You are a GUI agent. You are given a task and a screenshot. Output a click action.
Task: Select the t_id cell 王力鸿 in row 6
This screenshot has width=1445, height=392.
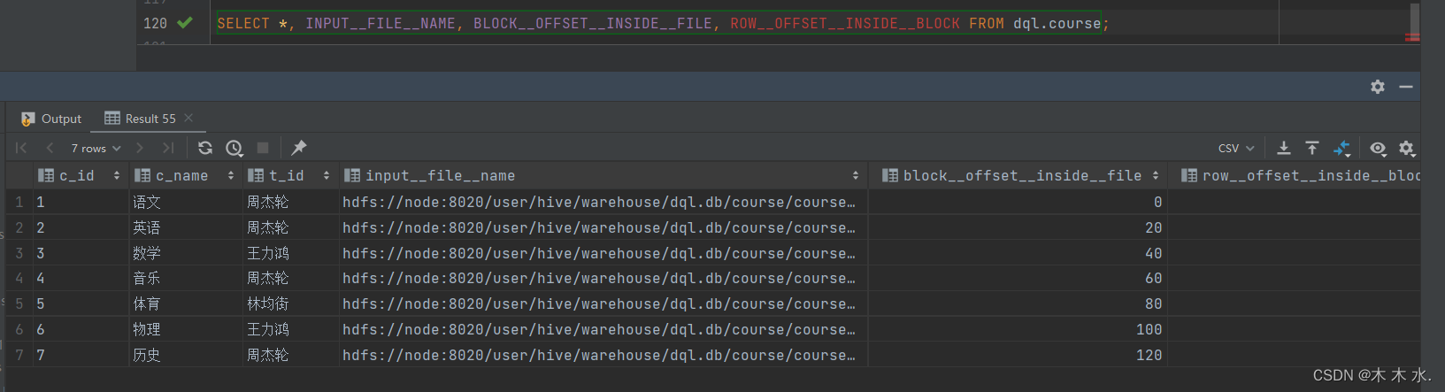click(290, 329)
